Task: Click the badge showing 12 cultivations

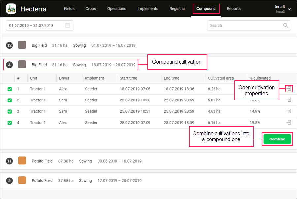Action: point(9,45)
